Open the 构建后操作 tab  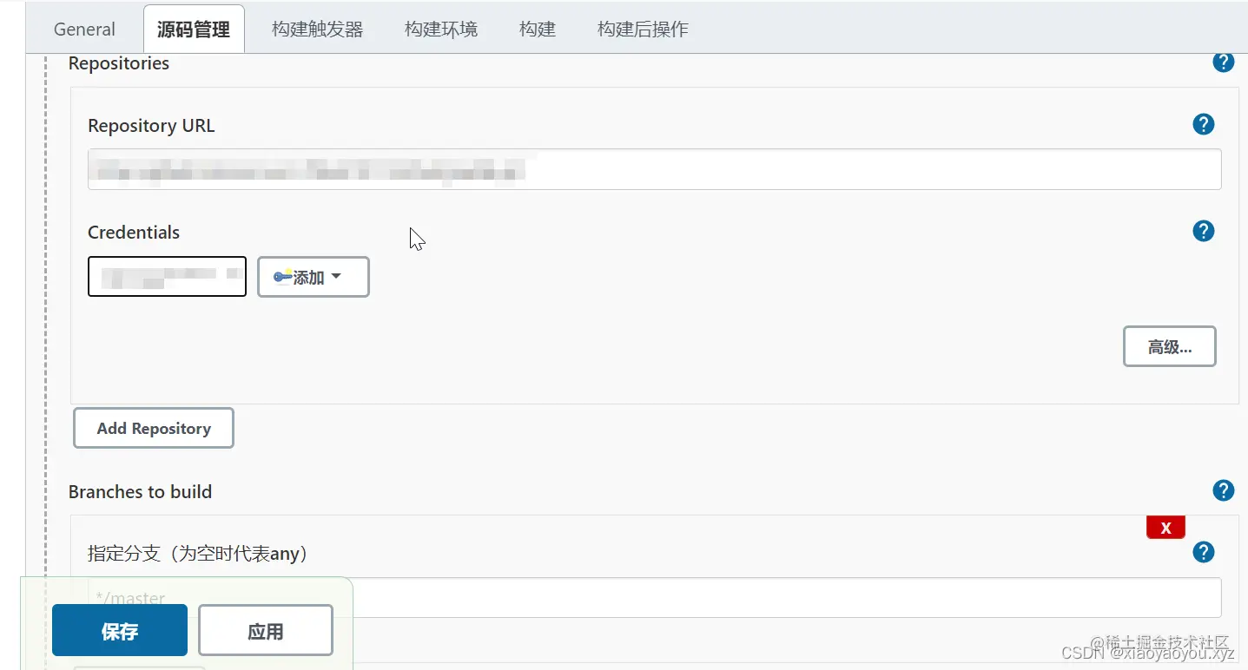642,29
